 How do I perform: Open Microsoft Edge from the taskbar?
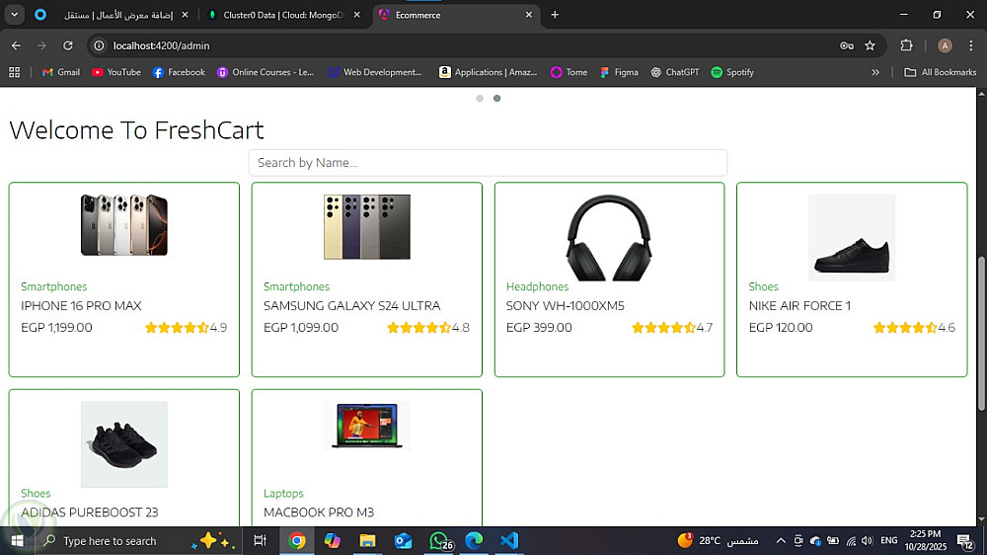coord(474,540)
